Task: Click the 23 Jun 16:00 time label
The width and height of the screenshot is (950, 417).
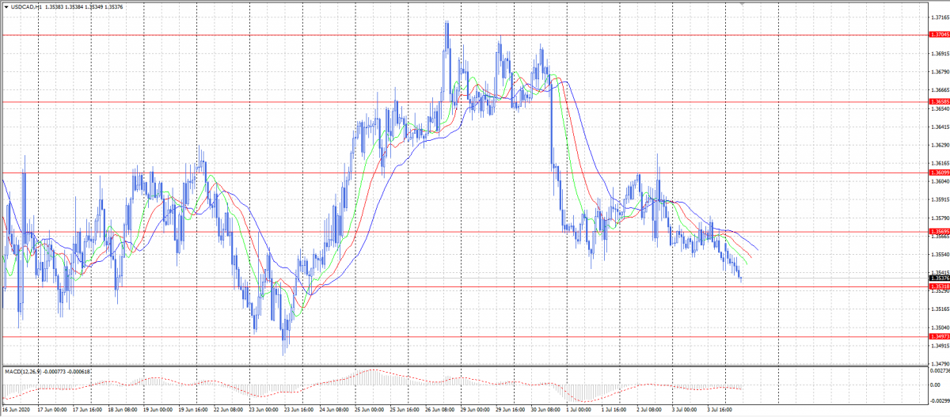Action: pos(298,411)
